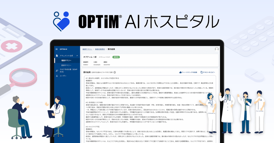Viewport: 274px width, 143px height.
Task: Select 医師サマリー in the sidebar
Action: [x=66, y=65]
